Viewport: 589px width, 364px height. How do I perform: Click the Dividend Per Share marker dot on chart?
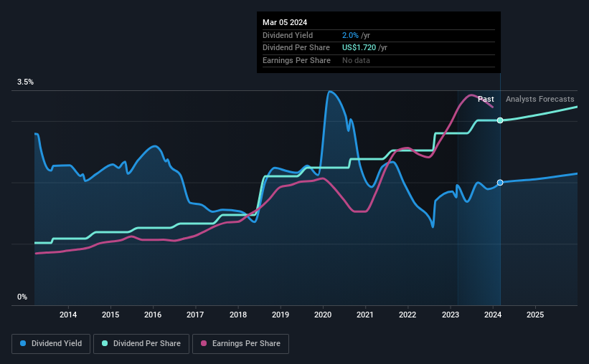(x=500, y=120)
